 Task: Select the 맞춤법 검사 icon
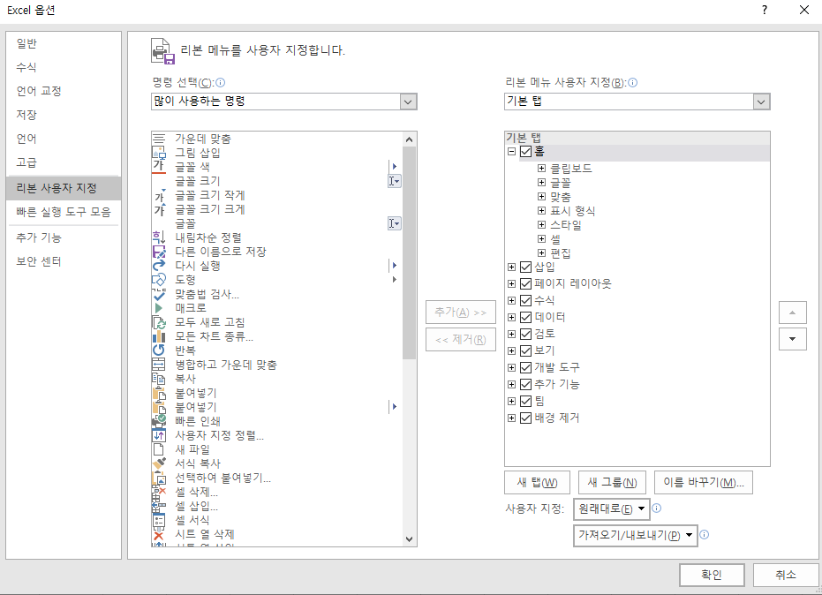coord(159,294)
